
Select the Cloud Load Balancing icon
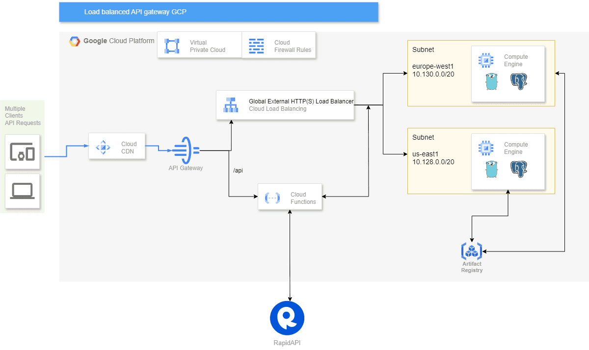tap(231, 105)
